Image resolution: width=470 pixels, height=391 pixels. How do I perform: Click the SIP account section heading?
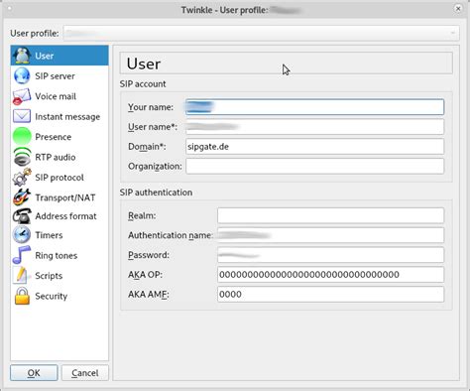[x=143, y=84]
